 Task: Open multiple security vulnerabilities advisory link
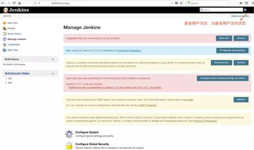point(115,88)
